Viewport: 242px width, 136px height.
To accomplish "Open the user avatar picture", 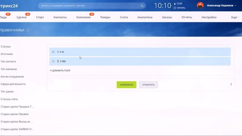I will pos(200,5).
